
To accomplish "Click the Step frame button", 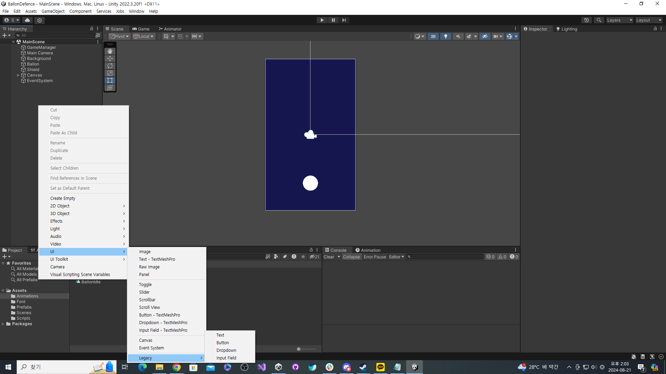I will point(344,20).
